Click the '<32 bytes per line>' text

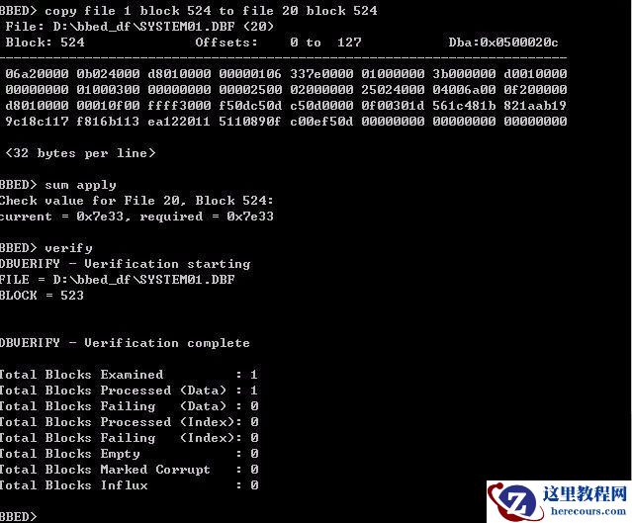click(x=80, y=152)
